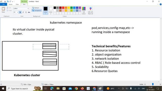
Task: Click the Text Tools contextual tab header
Action: coord(24,1)
